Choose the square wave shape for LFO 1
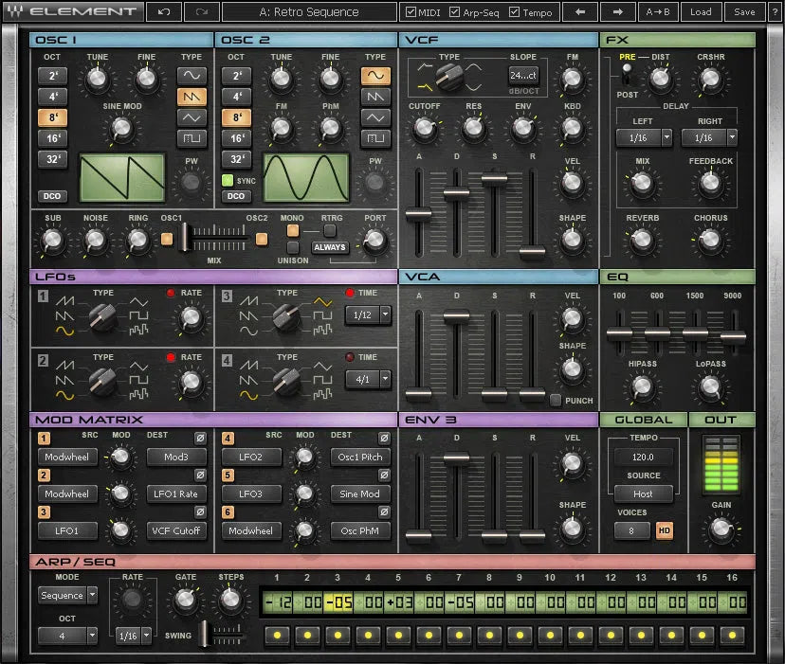 pos(138,314)
